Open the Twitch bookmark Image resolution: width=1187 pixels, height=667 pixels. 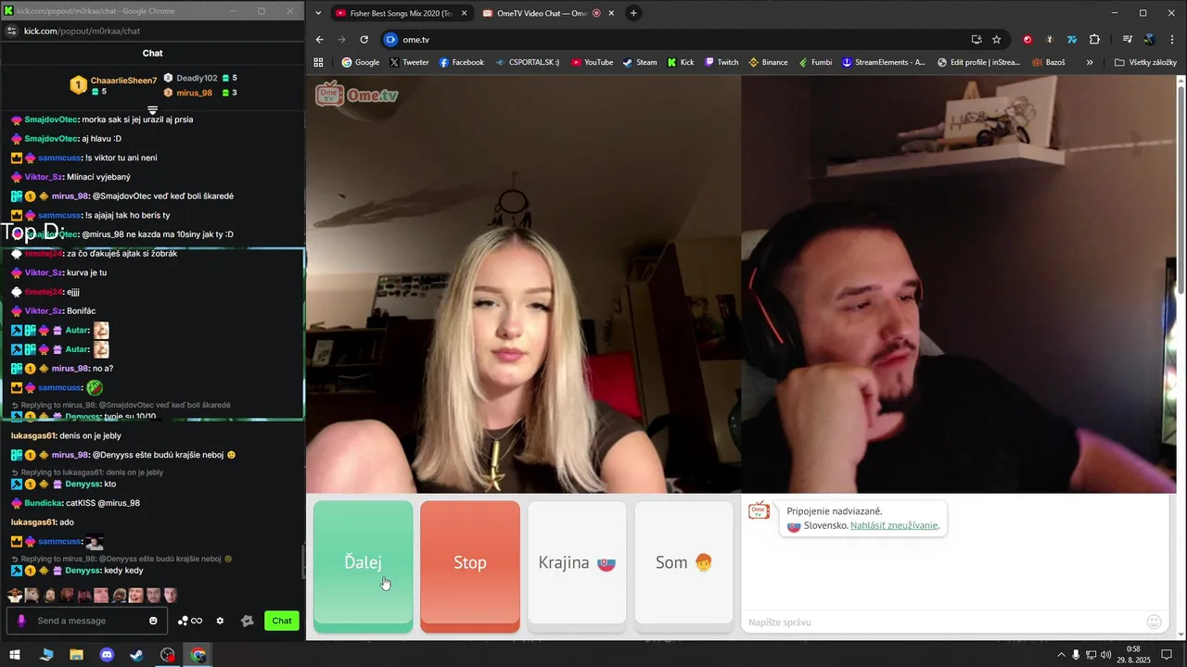click(721, 62)
